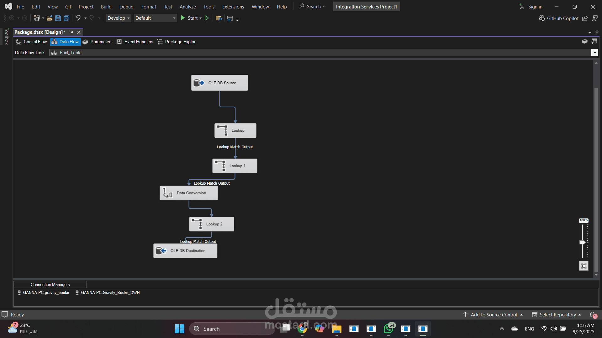Click the Variables window icon in designer

(594, 41)
